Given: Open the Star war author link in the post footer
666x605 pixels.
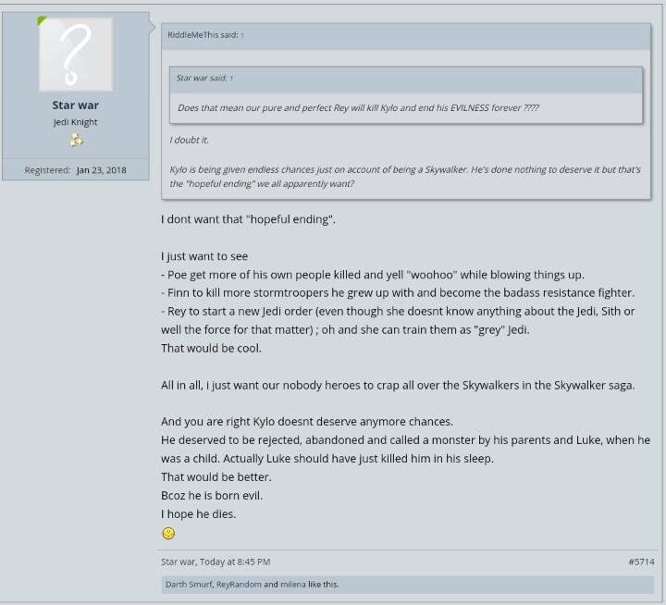Looking at the screenshot, I should point(179,562).
